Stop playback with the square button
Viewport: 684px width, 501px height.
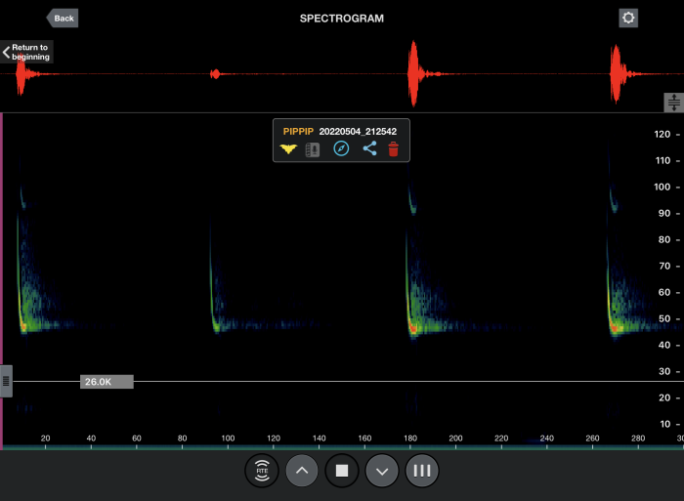342,471
